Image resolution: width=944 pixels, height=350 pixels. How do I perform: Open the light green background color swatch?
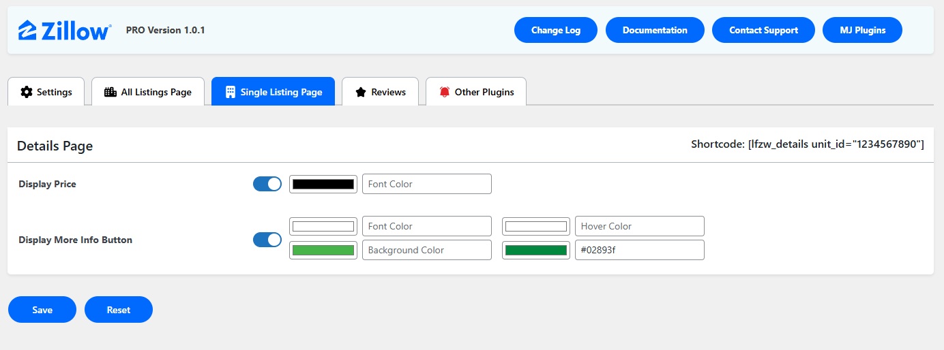coord(323,250)
